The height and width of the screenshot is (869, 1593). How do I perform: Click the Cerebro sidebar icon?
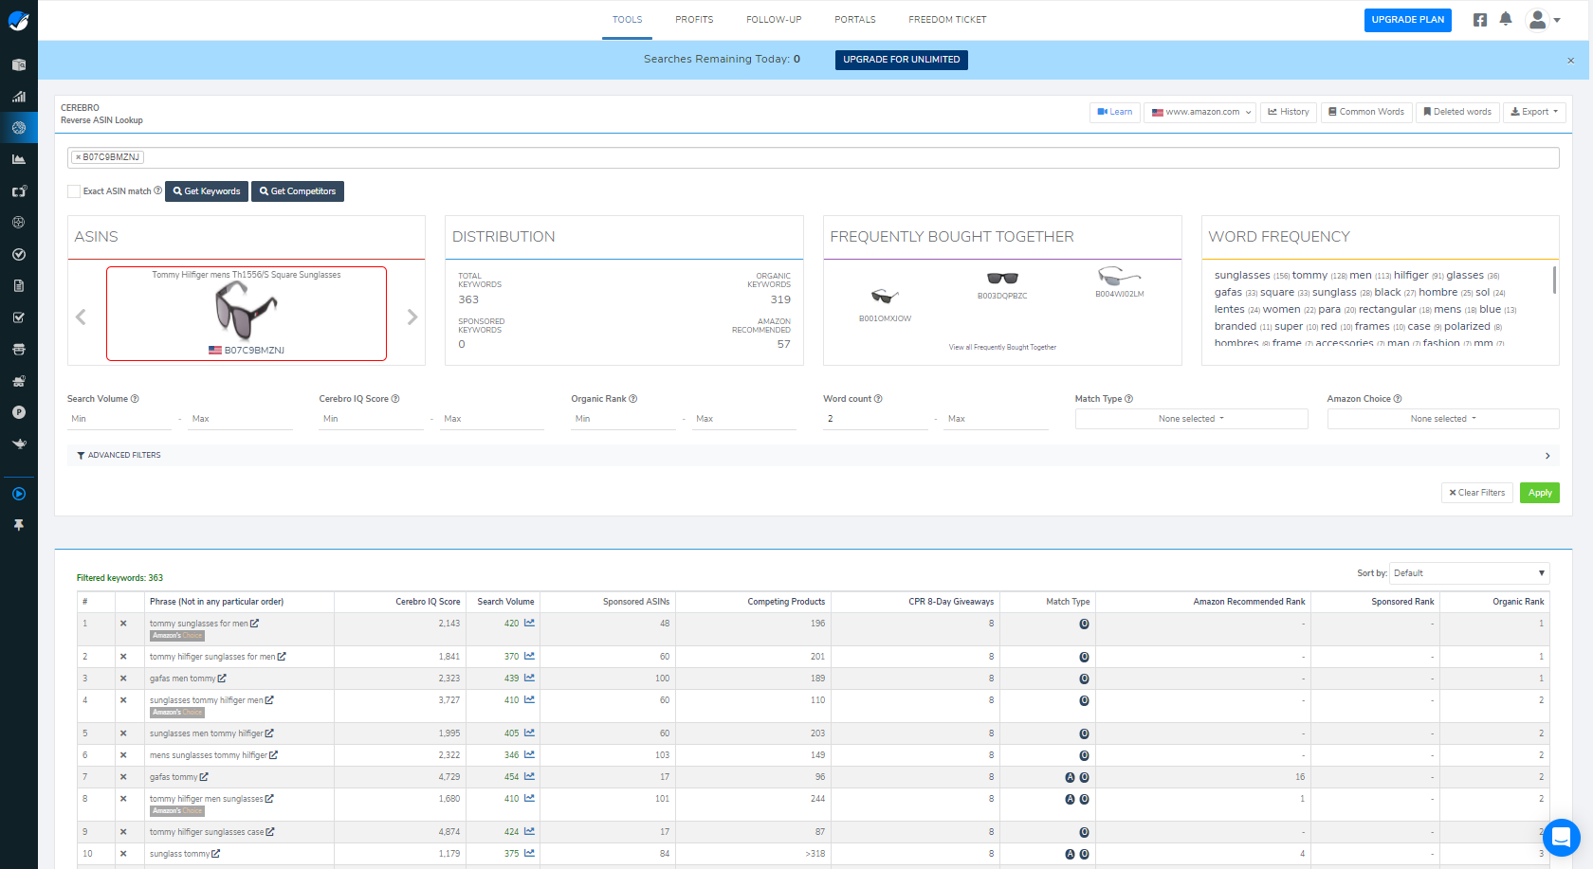pos(19,128)
